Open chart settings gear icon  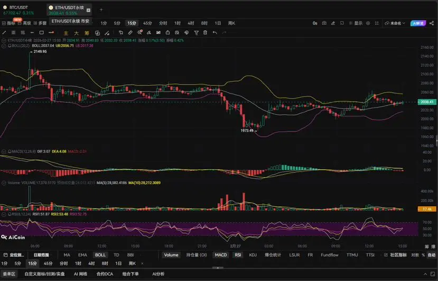[x=368, y=23]
